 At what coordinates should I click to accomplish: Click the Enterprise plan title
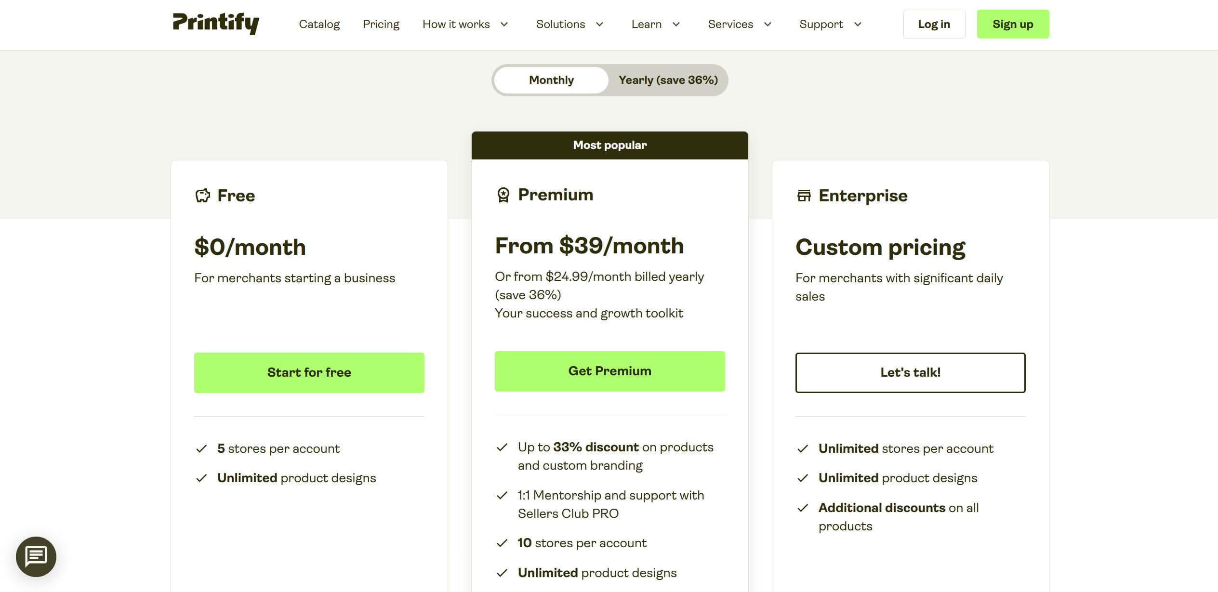coord(863,196)
